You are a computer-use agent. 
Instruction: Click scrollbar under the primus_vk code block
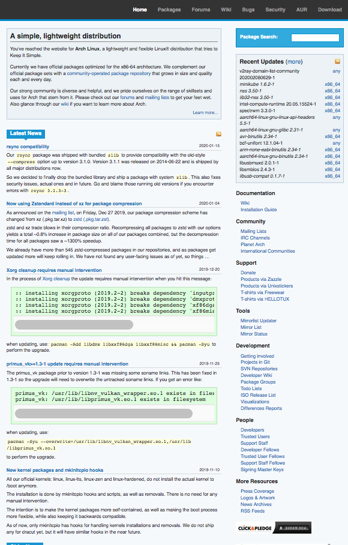[x=103, y=414]
